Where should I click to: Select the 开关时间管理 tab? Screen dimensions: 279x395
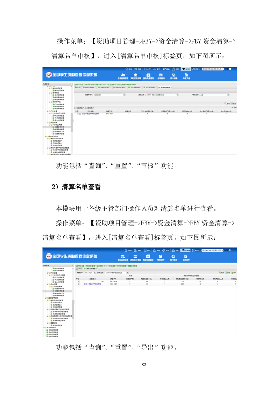(x=105, y=87)
